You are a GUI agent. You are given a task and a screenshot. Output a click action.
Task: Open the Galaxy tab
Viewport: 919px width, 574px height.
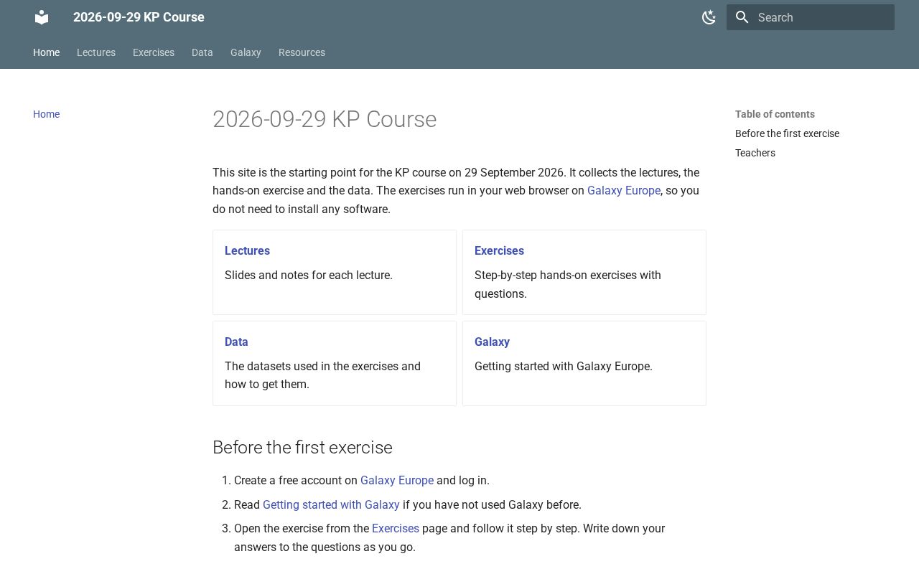click(x=246, y=52)
